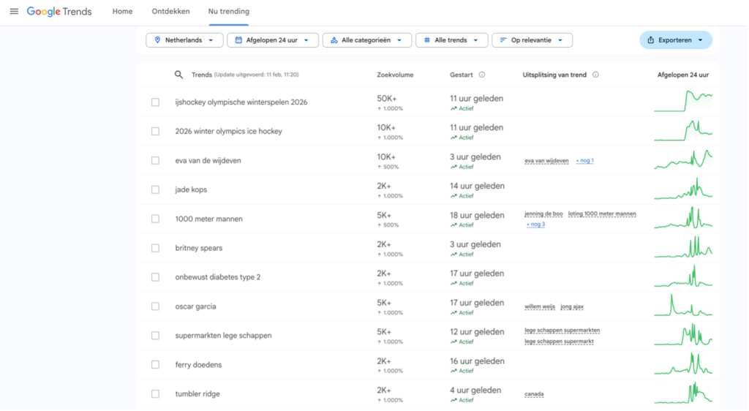Open related query willem weijs
Viewport: 749px width, 411px height.
tap(540, 307)
